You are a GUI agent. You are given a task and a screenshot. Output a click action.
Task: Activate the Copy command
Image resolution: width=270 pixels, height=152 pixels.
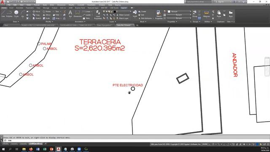[36, 15]
